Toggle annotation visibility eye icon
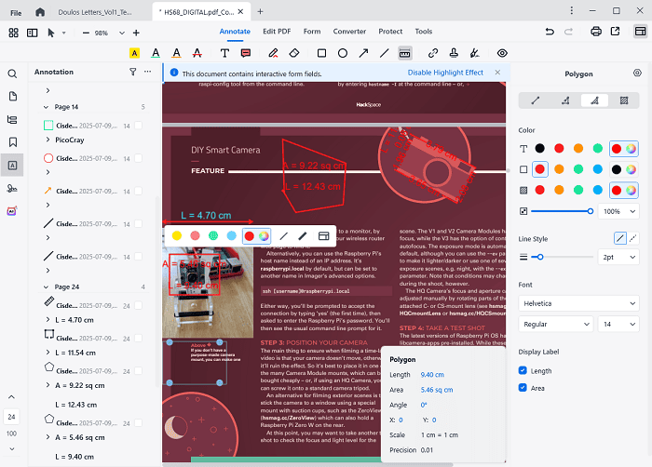This screenshot has width=652, height=467. point(502,53)
